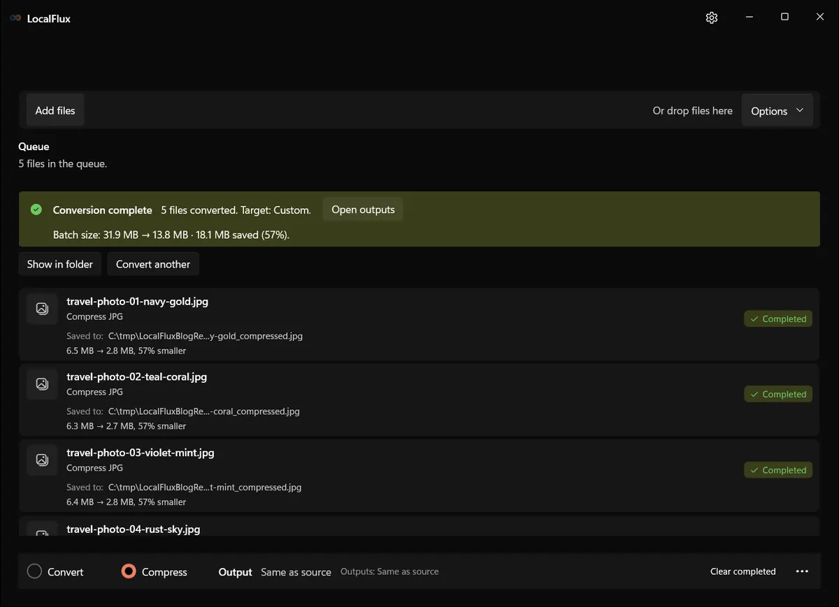Click Completed badge for travel-photo-01-navy-gold.jpg

click(x=778, y=319)
